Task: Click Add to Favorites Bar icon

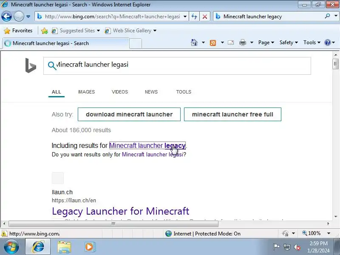Action: 45,31
